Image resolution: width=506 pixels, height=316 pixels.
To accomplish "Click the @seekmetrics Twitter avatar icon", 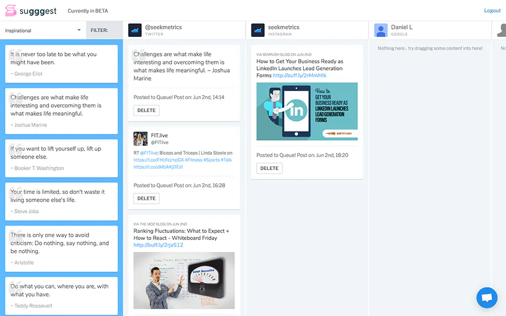I will click(x=135, y=31).
